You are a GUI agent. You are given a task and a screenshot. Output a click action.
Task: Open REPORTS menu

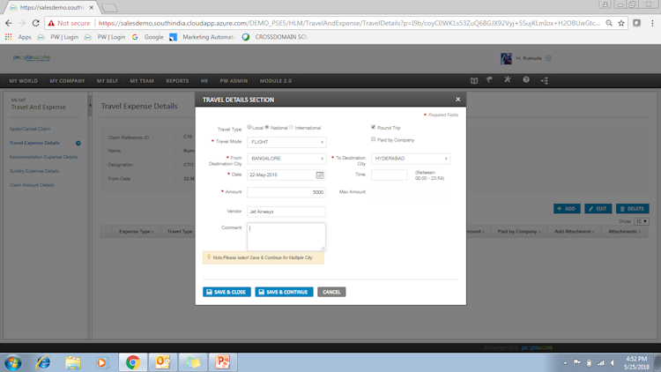coord(177,81)
